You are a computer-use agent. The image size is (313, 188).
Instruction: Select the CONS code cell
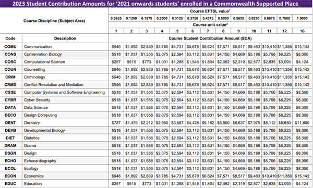tap(10, 54)
